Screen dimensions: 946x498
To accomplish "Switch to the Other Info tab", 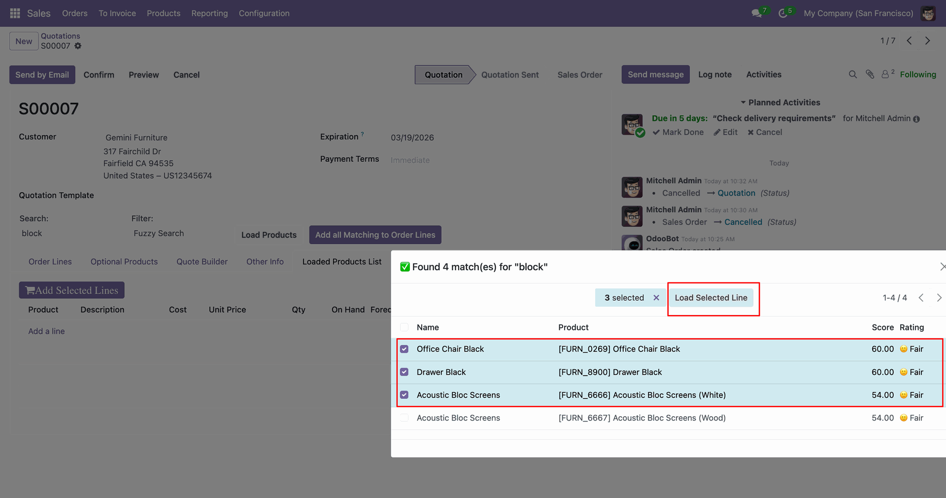I will [x=265, y=262].
